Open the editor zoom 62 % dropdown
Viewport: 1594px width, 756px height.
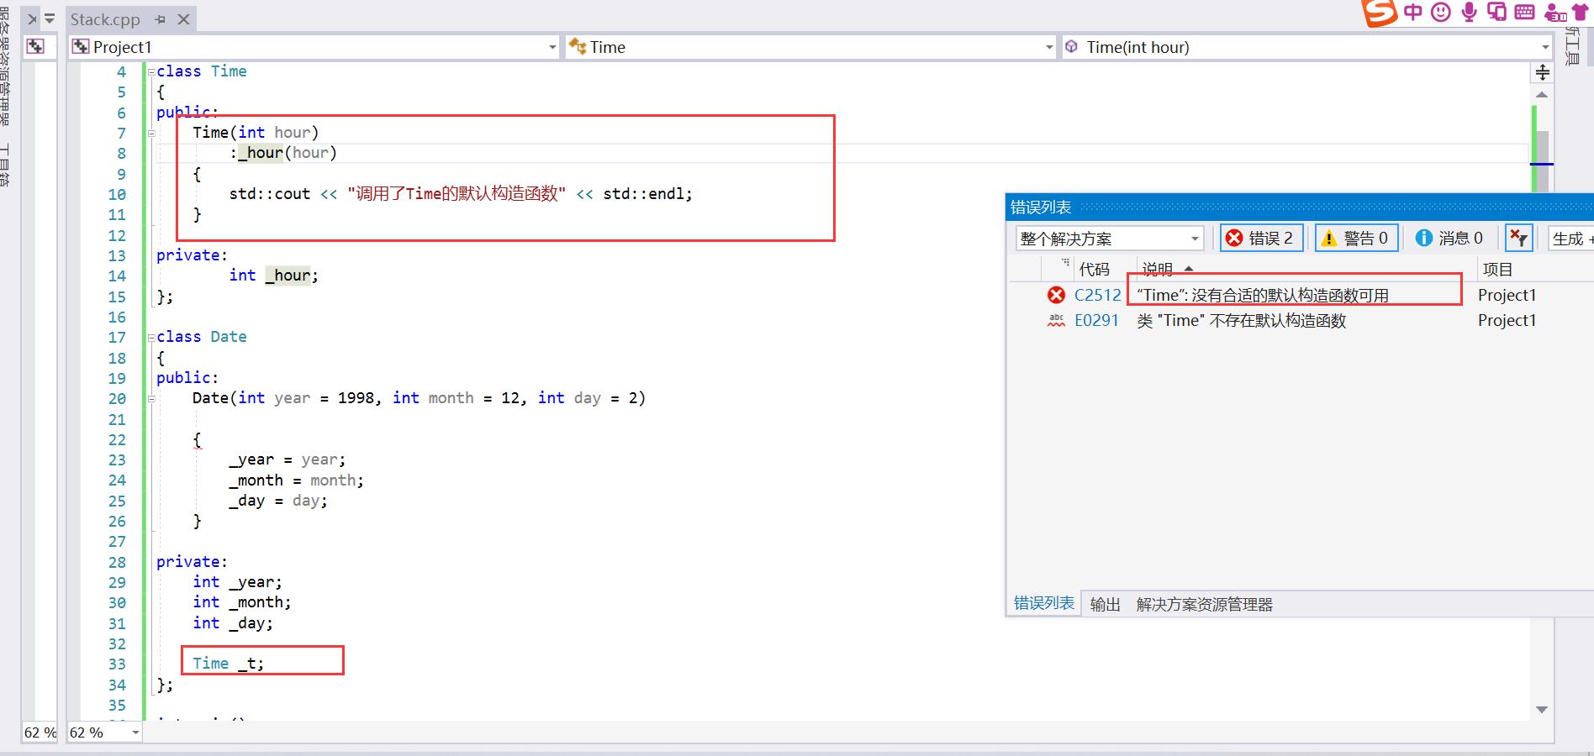coord(135,732)
